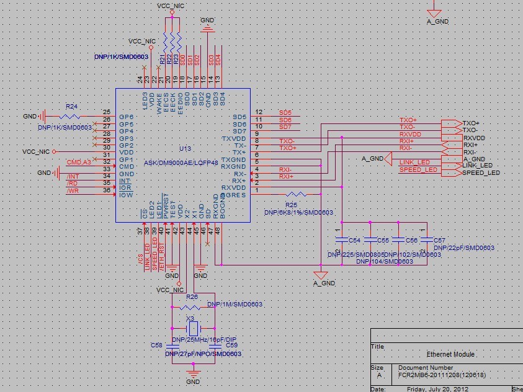The width and height of the screenshot is (523, 392).
Task: Select the LINK_LED off-page port symbol
Action: pyautogui.click(x=452, y=166)
